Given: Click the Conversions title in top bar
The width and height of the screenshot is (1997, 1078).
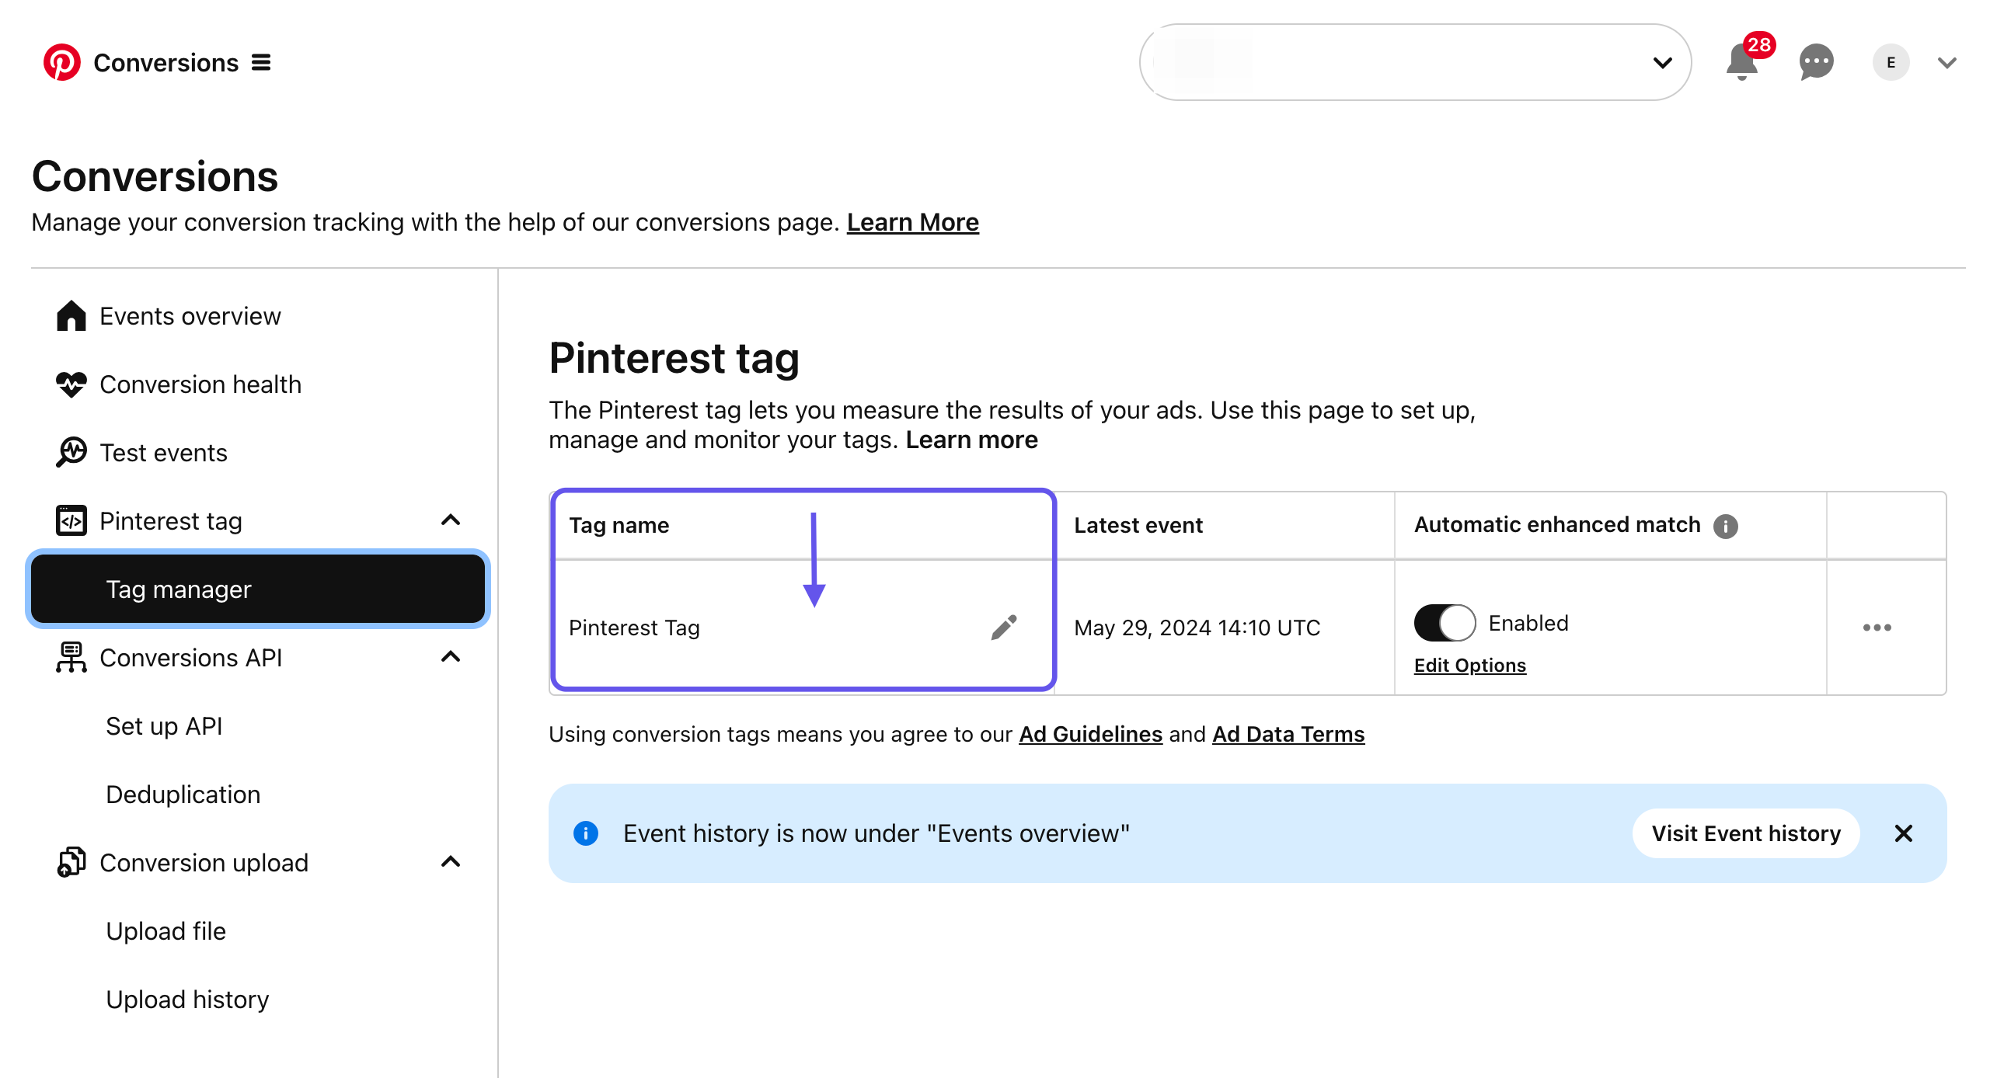Looking at the screenshot, I should pos(166,62).
